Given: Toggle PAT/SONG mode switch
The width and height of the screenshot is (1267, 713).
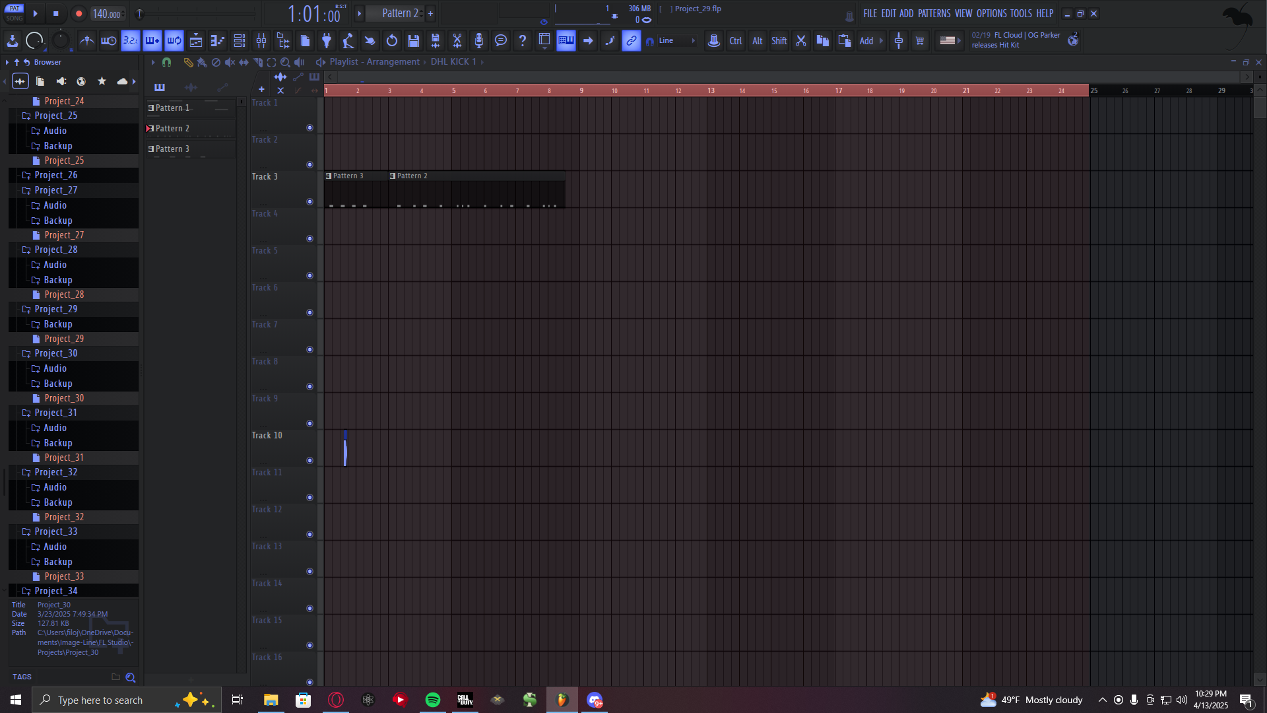Looking at the screenshot, I should coord(15,13).
